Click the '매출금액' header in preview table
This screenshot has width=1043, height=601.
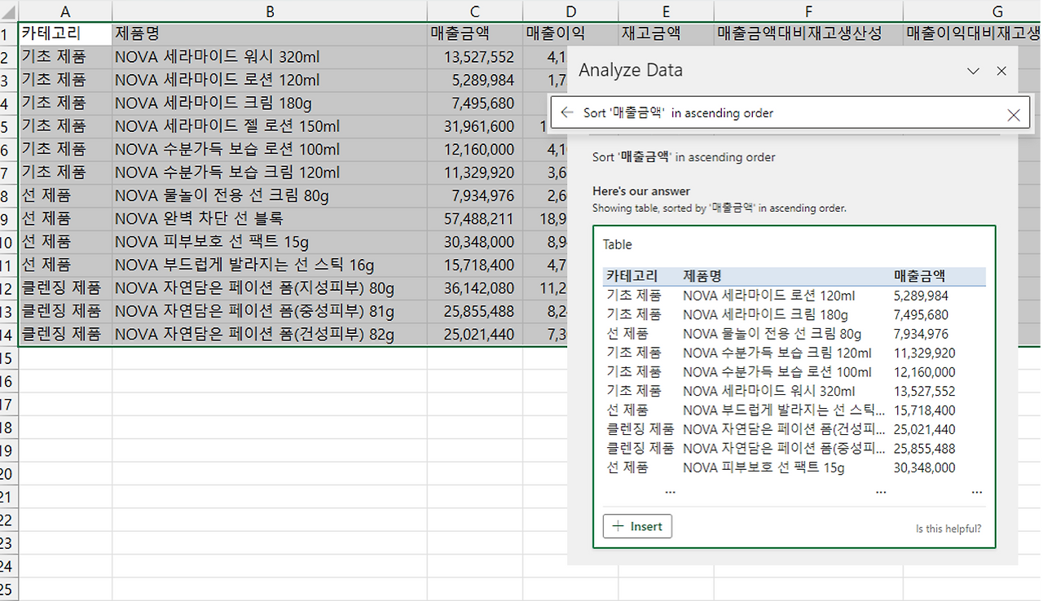point(920,276)
